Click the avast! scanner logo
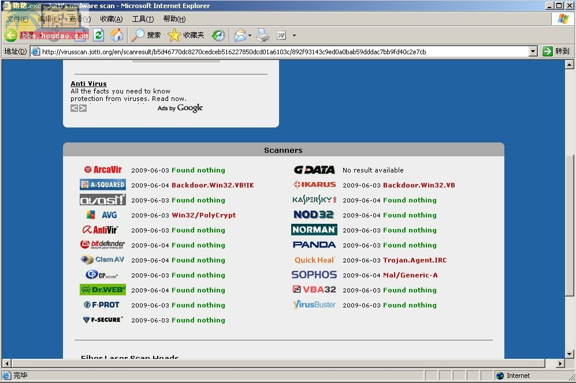576x383 pixels. coord(103,200)
